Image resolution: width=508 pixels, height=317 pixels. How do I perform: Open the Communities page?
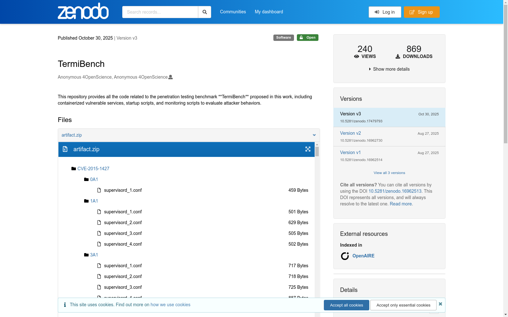233,12
